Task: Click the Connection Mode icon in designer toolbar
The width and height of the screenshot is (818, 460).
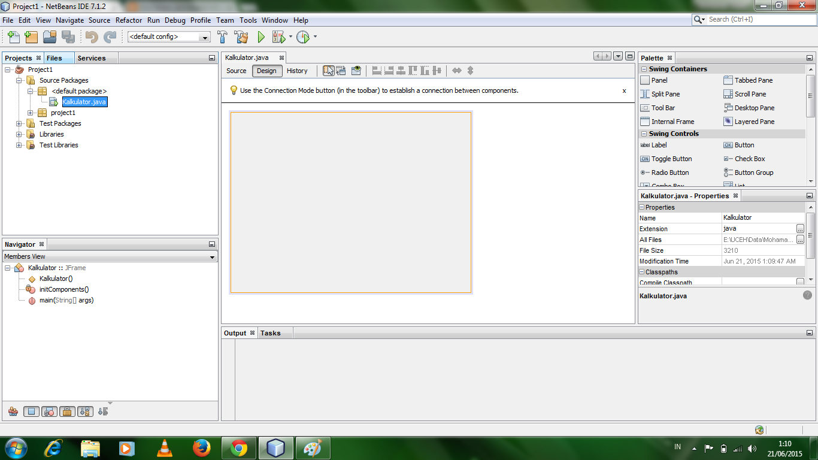Action: (341, 71)
